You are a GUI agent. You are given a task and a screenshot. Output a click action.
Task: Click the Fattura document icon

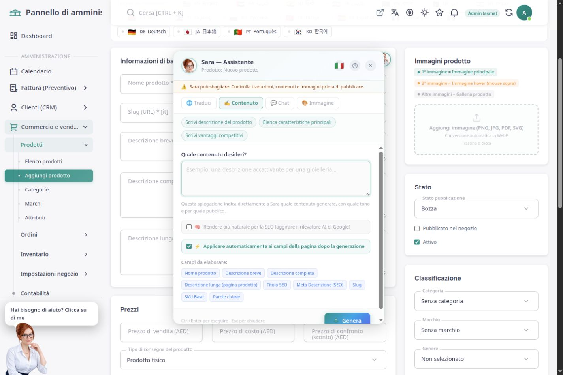(x=14, y=88)
